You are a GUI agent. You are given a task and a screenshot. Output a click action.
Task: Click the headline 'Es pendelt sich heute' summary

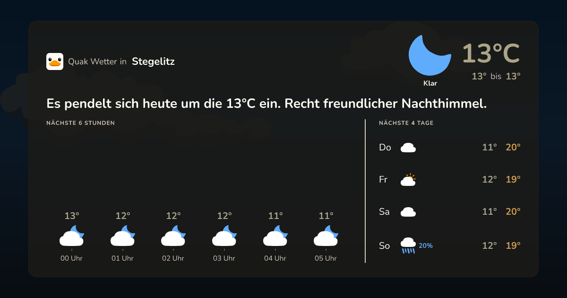tap(266, 104)
